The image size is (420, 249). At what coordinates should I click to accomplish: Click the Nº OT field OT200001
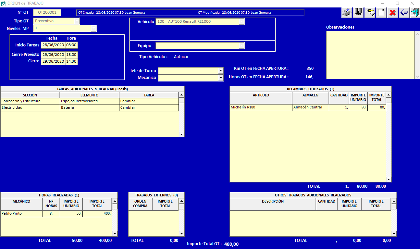pos(47,13)
